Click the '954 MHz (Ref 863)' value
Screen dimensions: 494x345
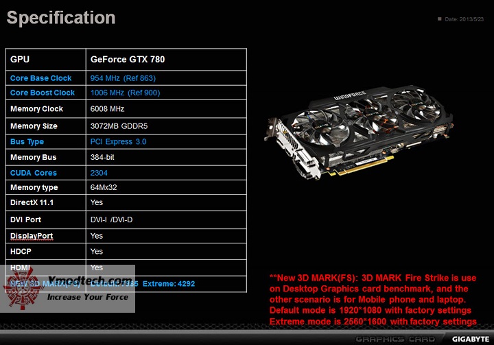coord(123,78)
